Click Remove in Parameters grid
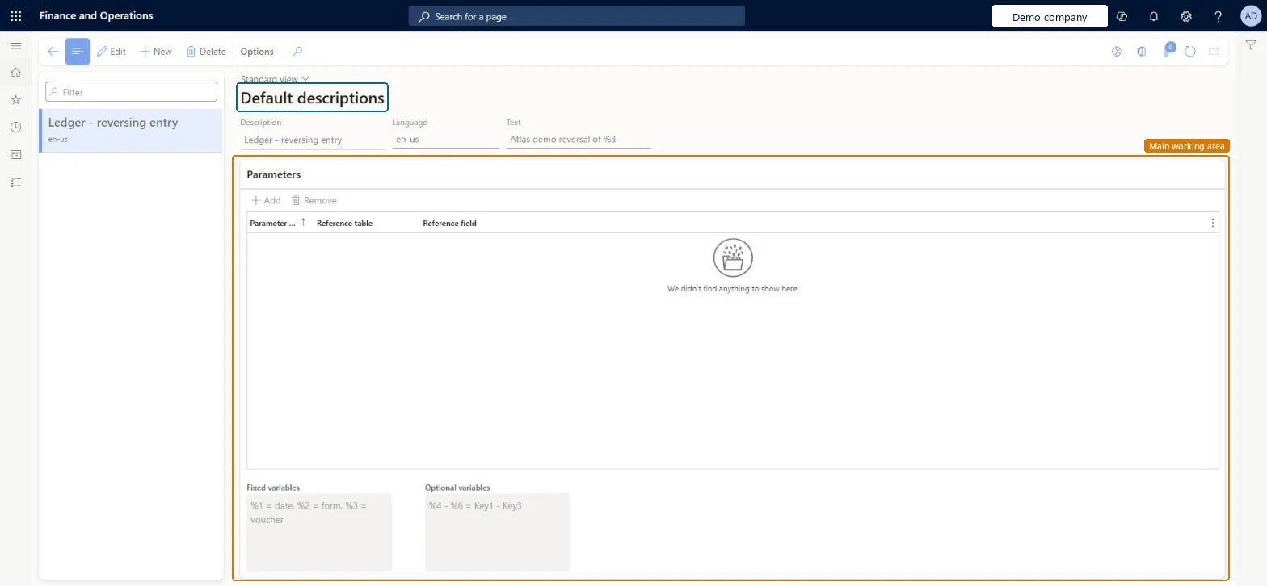Viewport: 1267px width, 586px height. click(314, 200)
